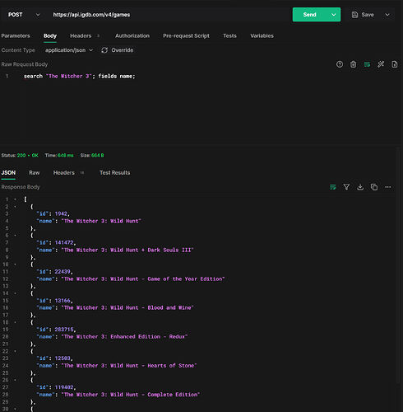Viewport: 403px width, 412px height.
Task: Click the Override content type button
Action: 118,50
